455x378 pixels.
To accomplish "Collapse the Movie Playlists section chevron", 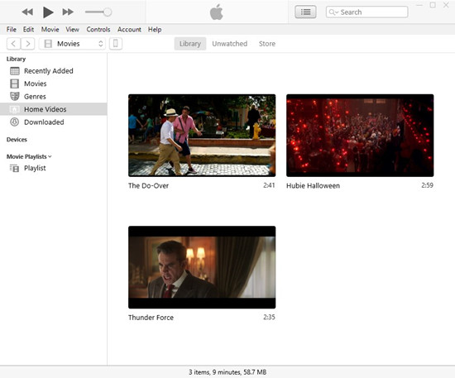I will coord(50,156).
